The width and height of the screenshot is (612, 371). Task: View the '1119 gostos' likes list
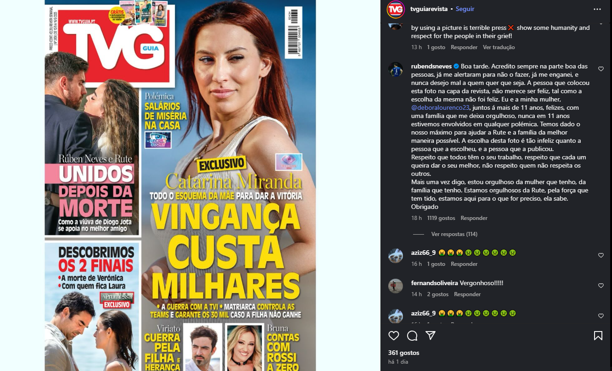point(441,218)
